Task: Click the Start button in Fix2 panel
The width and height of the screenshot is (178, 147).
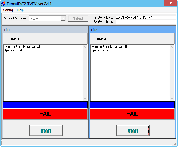Action: [133, 131]
